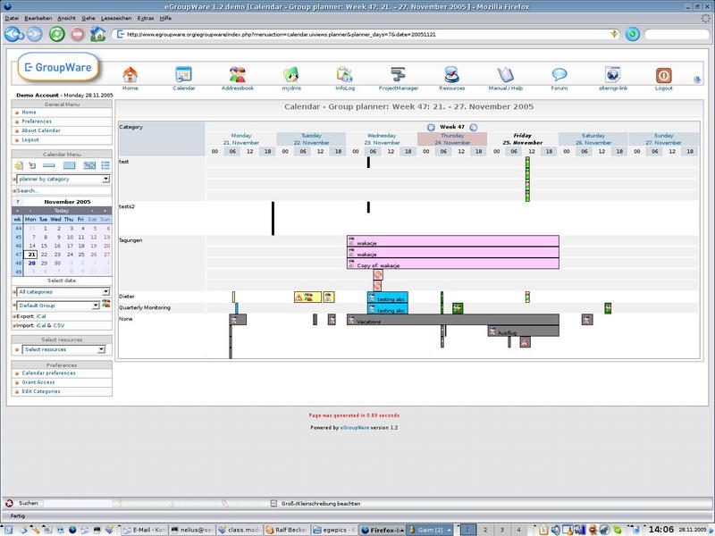Open the Addressbook app icon
The height and width of the screenshot is (536, 715).
237,75
